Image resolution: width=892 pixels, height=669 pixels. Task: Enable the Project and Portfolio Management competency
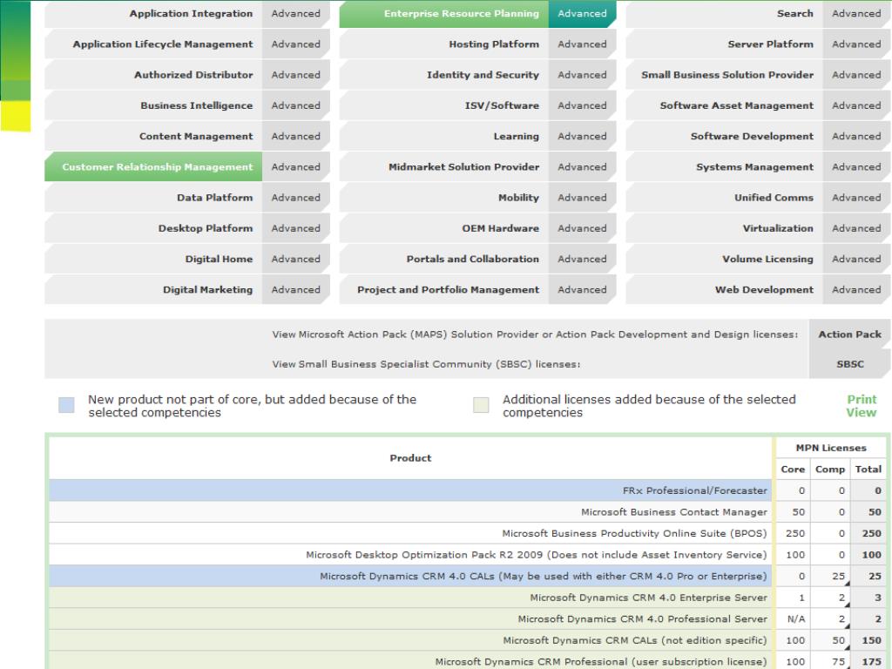pos(444,290)
